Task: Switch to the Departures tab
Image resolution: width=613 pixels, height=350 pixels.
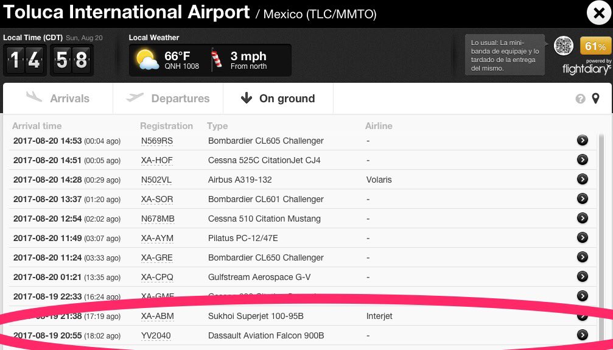Action: pyautogui.click(x=168, y=99)
